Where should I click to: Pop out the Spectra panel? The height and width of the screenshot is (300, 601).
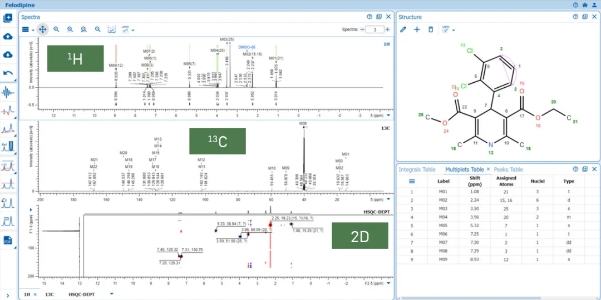(x=379, y=17)
